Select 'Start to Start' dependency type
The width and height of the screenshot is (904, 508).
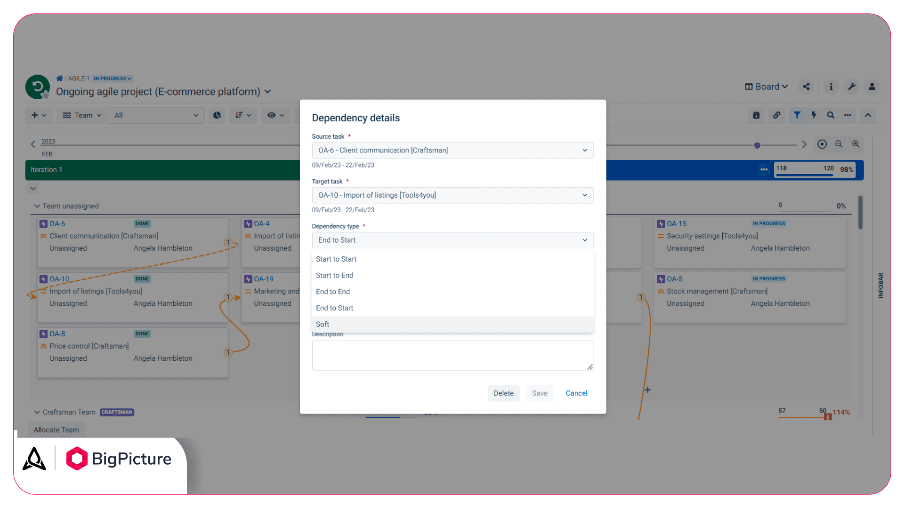click(452, 259)
